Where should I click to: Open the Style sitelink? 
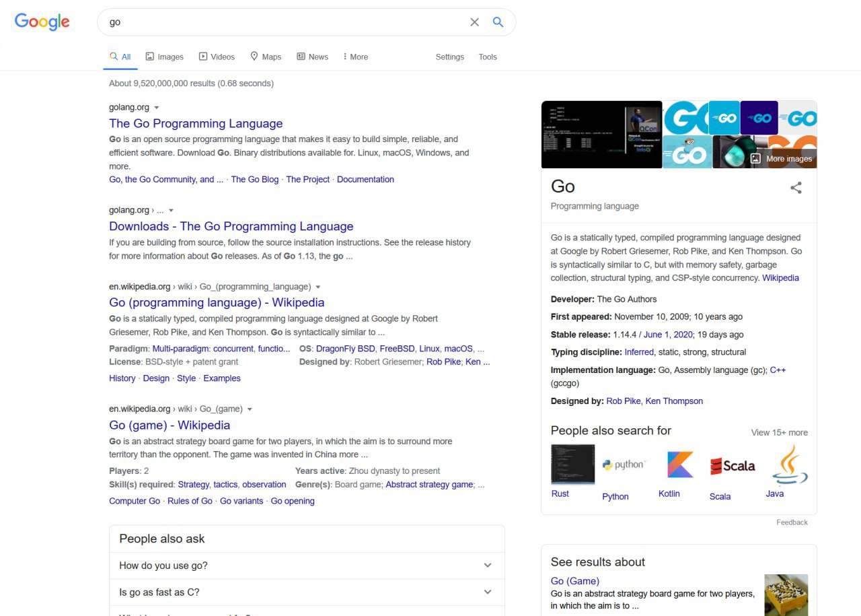point(186,378)
